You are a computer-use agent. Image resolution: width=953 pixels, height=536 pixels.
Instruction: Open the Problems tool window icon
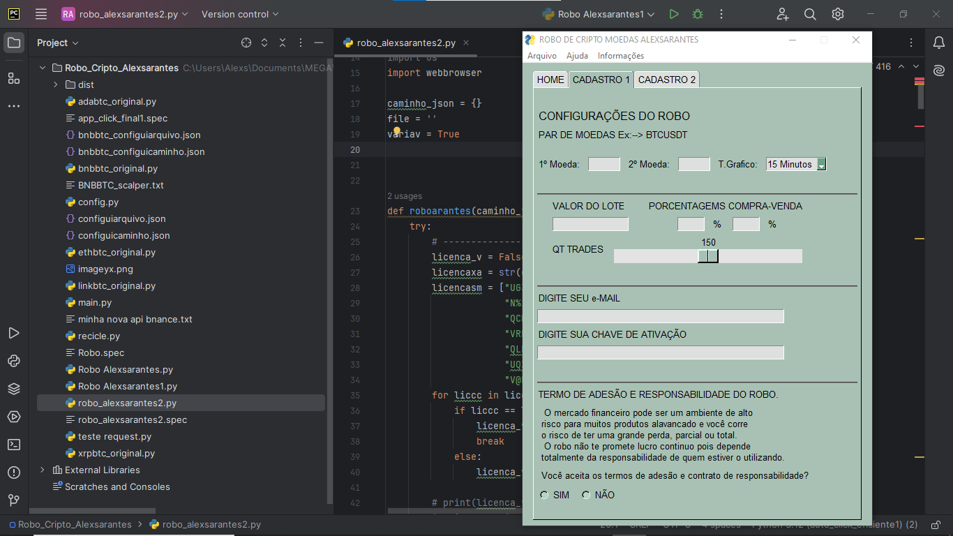pyautogui.click(x=14, y=472)
